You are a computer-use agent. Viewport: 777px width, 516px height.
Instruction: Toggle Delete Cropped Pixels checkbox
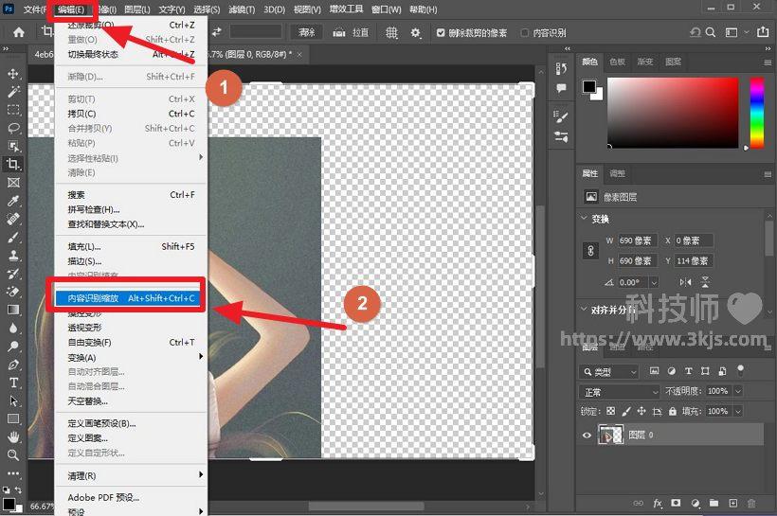441,33
